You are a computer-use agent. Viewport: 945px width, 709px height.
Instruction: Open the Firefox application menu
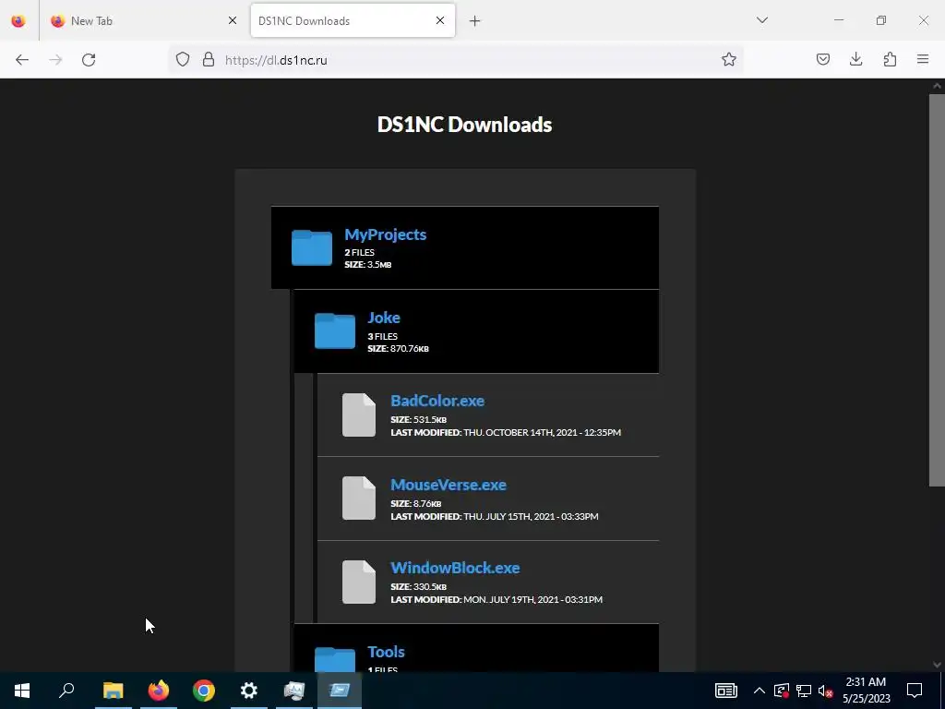[923, 59]
